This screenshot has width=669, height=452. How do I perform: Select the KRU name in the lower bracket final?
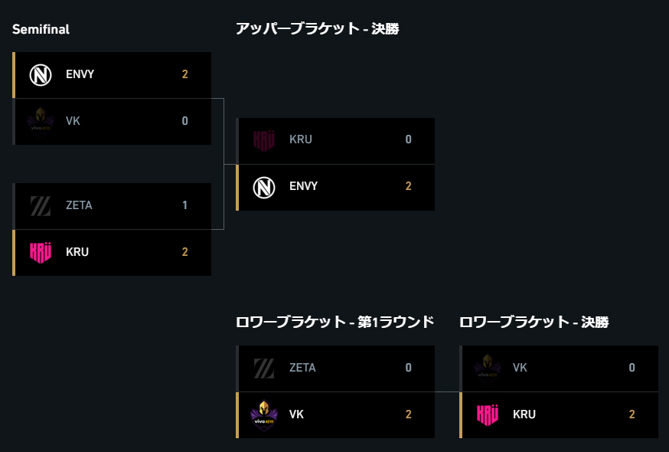[524, 414]
